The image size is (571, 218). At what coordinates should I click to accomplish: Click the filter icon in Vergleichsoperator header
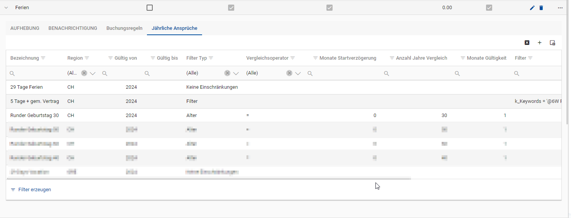[x=293, y=58]
